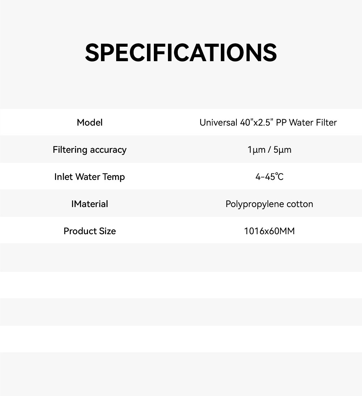
Task: Click the word cotton in material value
Action: [x=300, y=204]
